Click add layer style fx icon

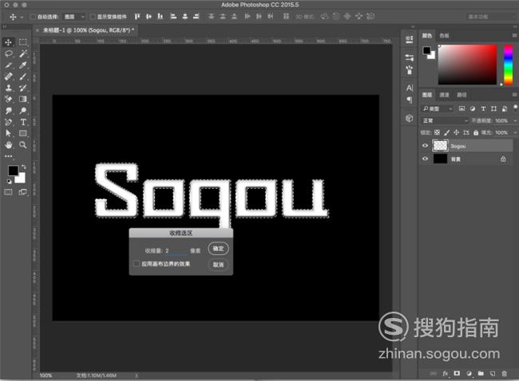click(x=446, y=373)
